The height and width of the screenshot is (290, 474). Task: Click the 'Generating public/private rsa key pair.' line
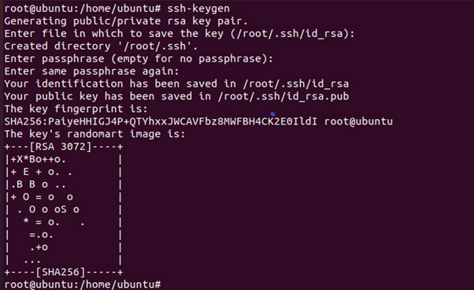coord(126,20)
